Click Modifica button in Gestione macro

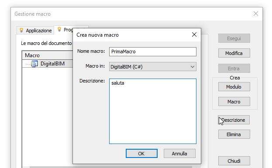point(234,53)
